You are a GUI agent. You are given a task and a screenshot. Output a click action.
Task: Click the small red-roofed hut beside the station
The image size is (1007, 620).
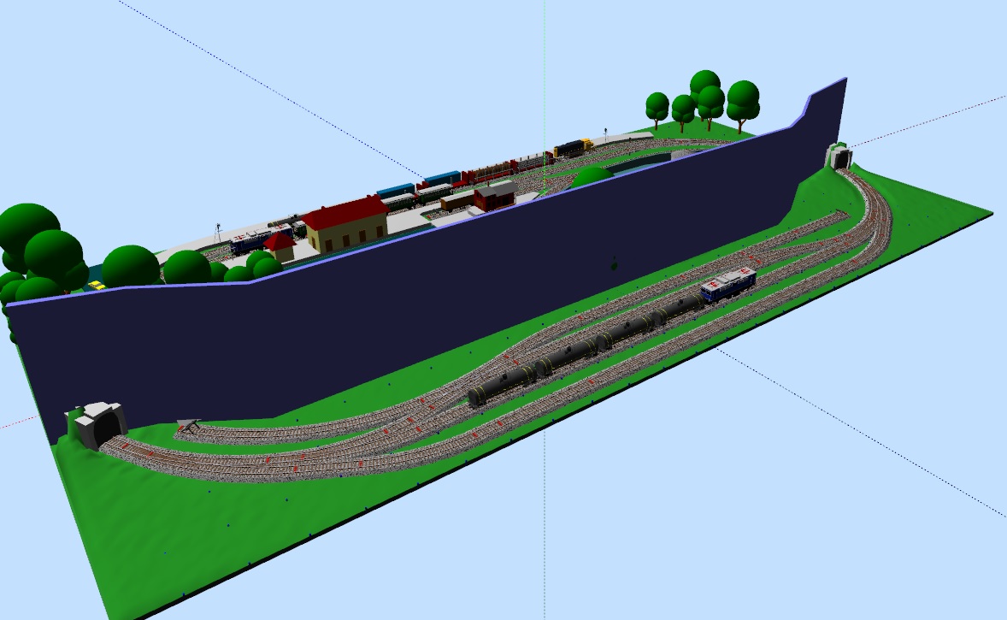coord(280,246)
